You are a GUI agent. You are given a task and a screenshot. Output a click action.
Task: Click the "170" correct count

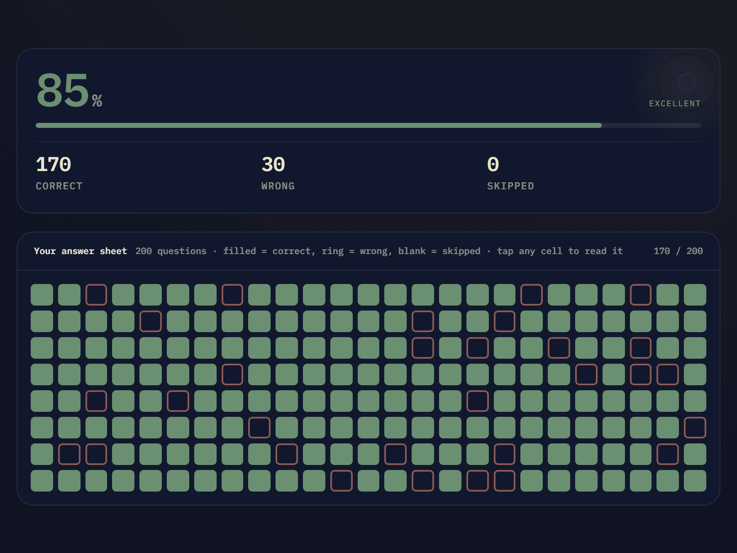coord(54,164)
